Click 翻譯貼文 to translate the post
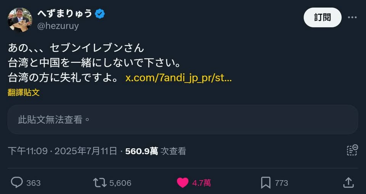The height and width of the screenshot is (194, 366). (24, 92)
